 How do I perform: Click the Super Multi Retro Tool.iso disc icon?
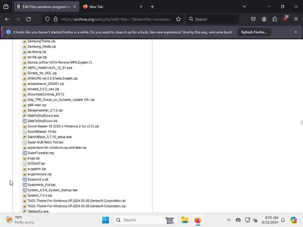click(x=24, y=142)
